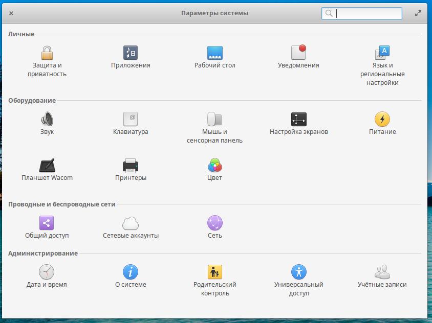This screenshot has height=323, width=432.
Task: Open Защита и приватность settings
Action: (47, 53)
